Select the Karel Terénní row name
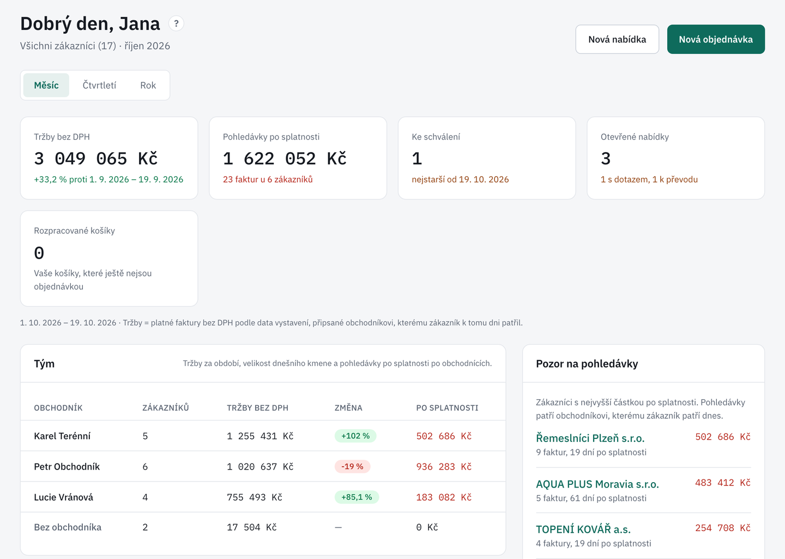Viewport: 785px width, 559px height. point(62,436)
